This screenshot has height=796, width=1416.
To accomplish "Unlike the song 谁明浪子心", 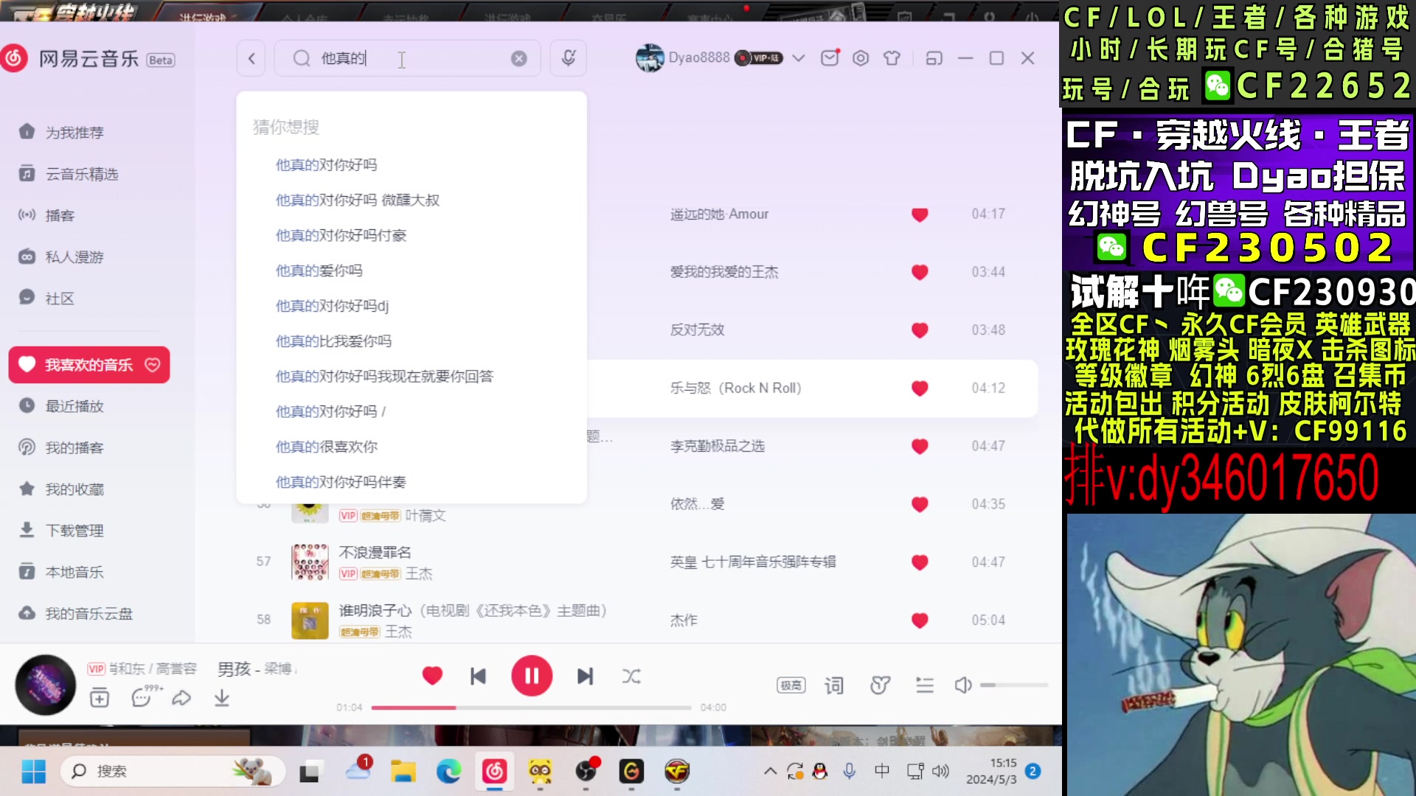I will (920, 621).
